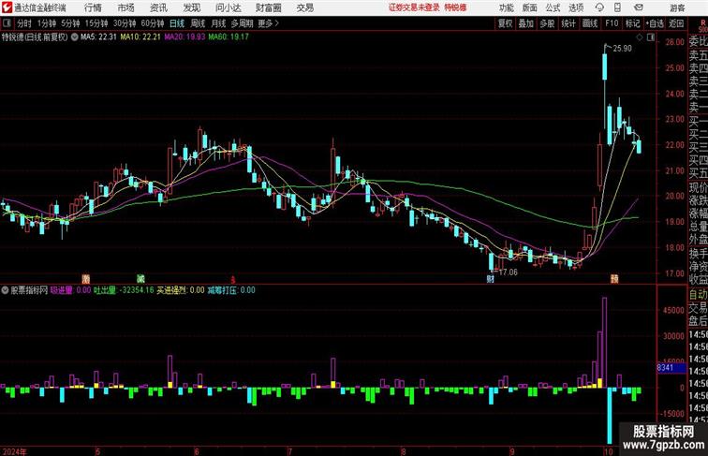Click the 吸进量: 0.00 indicator value

coord(71,290)
